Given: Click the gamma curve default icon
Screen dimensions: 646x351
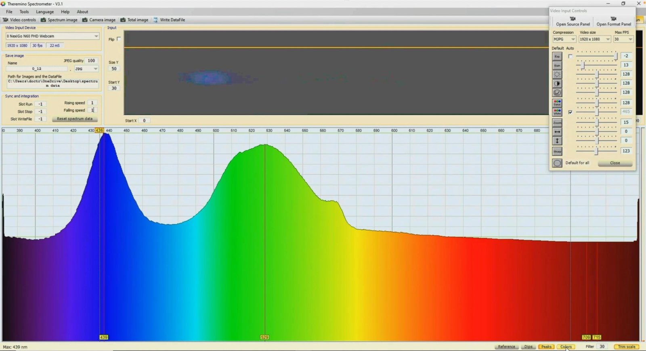Looking at the screenshot, I should click(x=557, y=93).
